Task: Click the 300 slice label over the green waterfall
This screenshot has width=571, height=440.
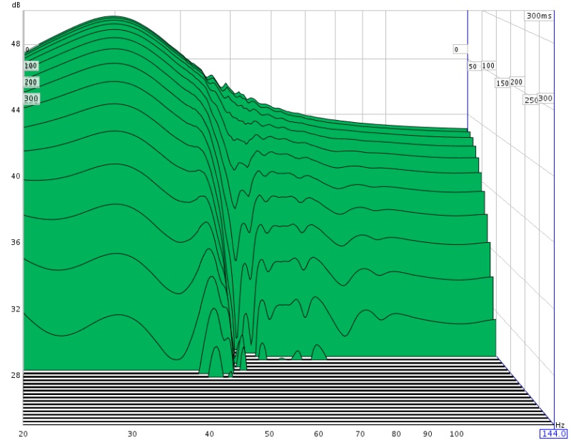Action: [31, 98]
